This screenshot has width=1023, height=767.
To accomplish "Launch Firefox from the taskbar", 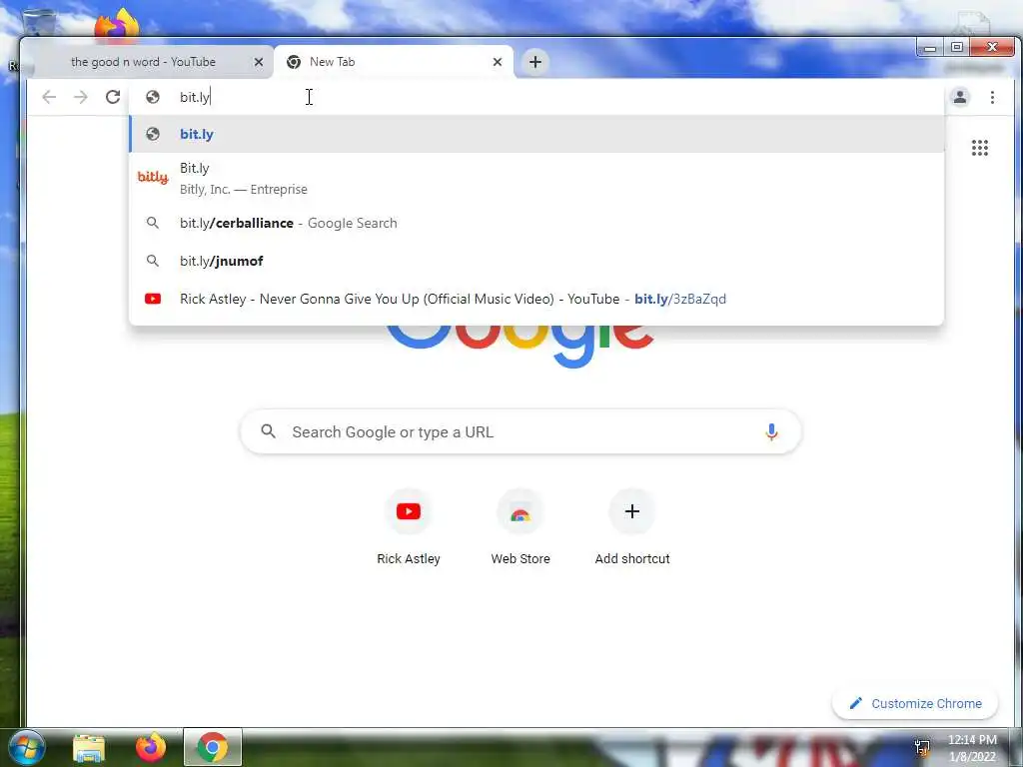I will [151, 747].
